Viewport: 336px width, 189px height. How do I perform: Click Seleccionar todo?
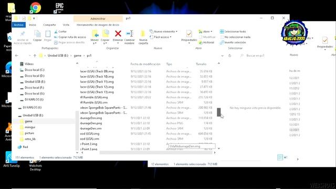[233, 31]
